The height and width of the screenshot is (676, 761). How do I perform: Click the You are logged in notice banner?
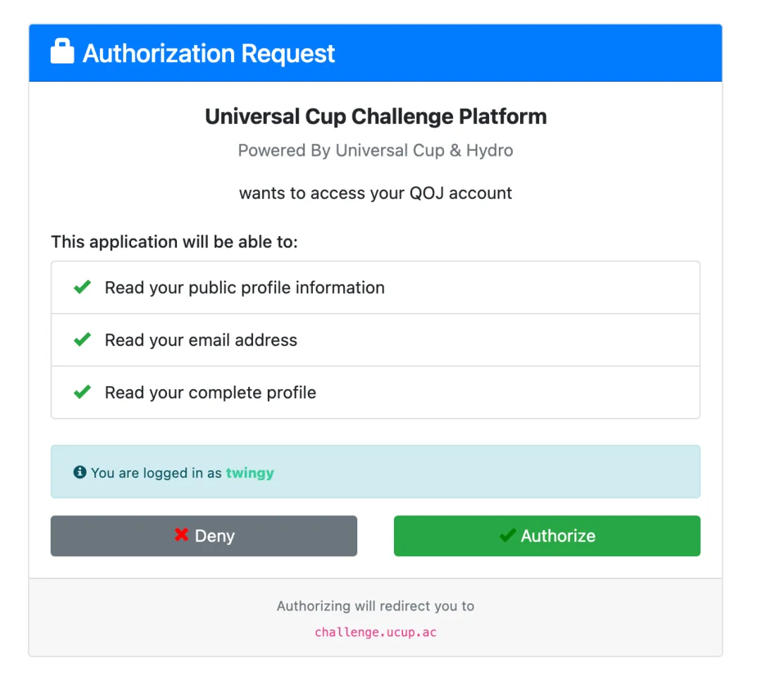376,472
